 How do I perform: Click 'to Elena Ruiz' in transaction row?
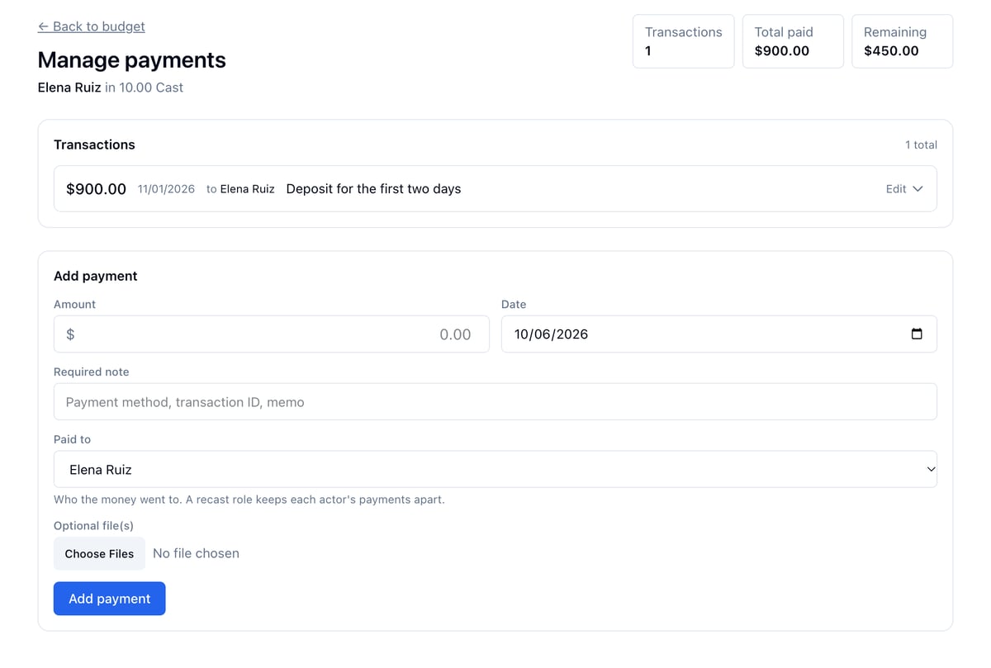coord(240,189)
